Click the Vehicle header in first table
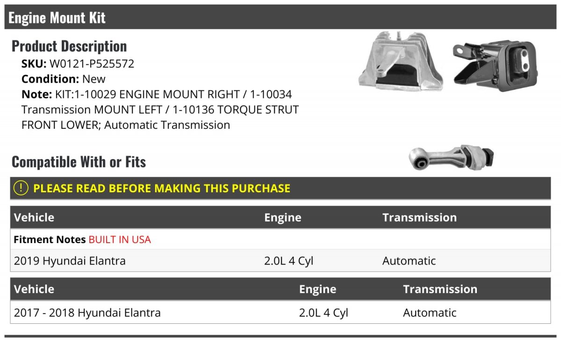The width and height of the screenshot is (561, 342). (34, 217)
